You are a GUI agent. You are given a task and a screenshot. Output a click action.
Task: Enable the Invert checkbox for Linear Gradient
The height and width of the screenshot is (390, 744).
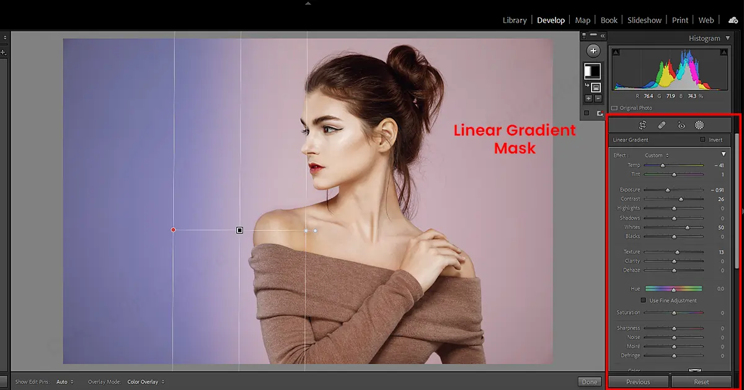pos(702,140)
